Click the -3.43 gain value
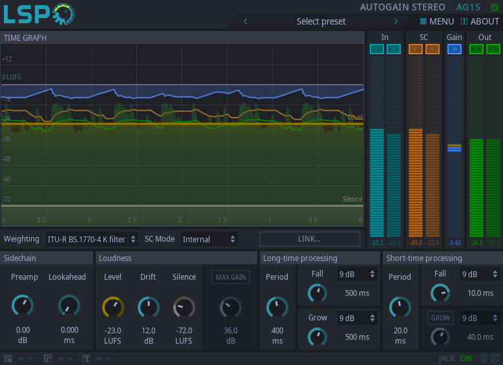Image resolution: width=503 pixels, height=365 pixels. pyautogui.click(x=455, y=243)
